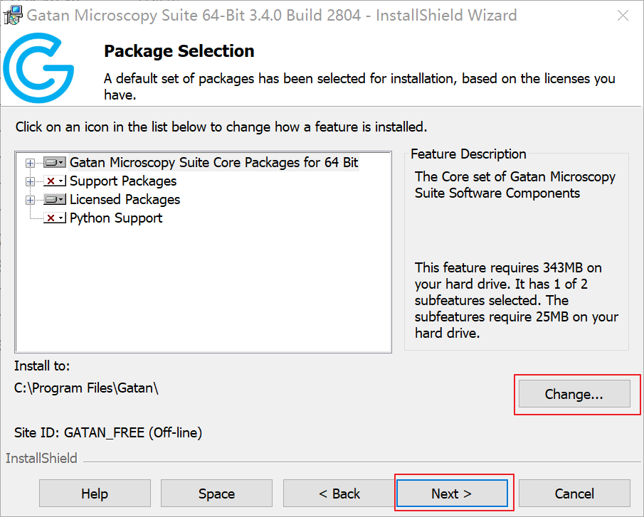Check disk Space requirements button
The height and width of the screenshot is (517, 644).
216,494
